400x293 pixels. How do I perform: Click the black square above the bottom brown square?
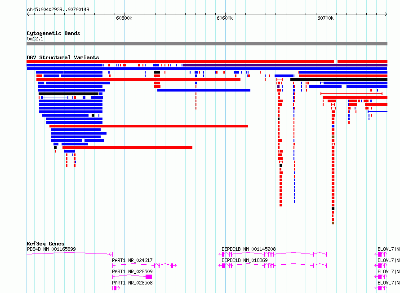click(x=333, y=209)
